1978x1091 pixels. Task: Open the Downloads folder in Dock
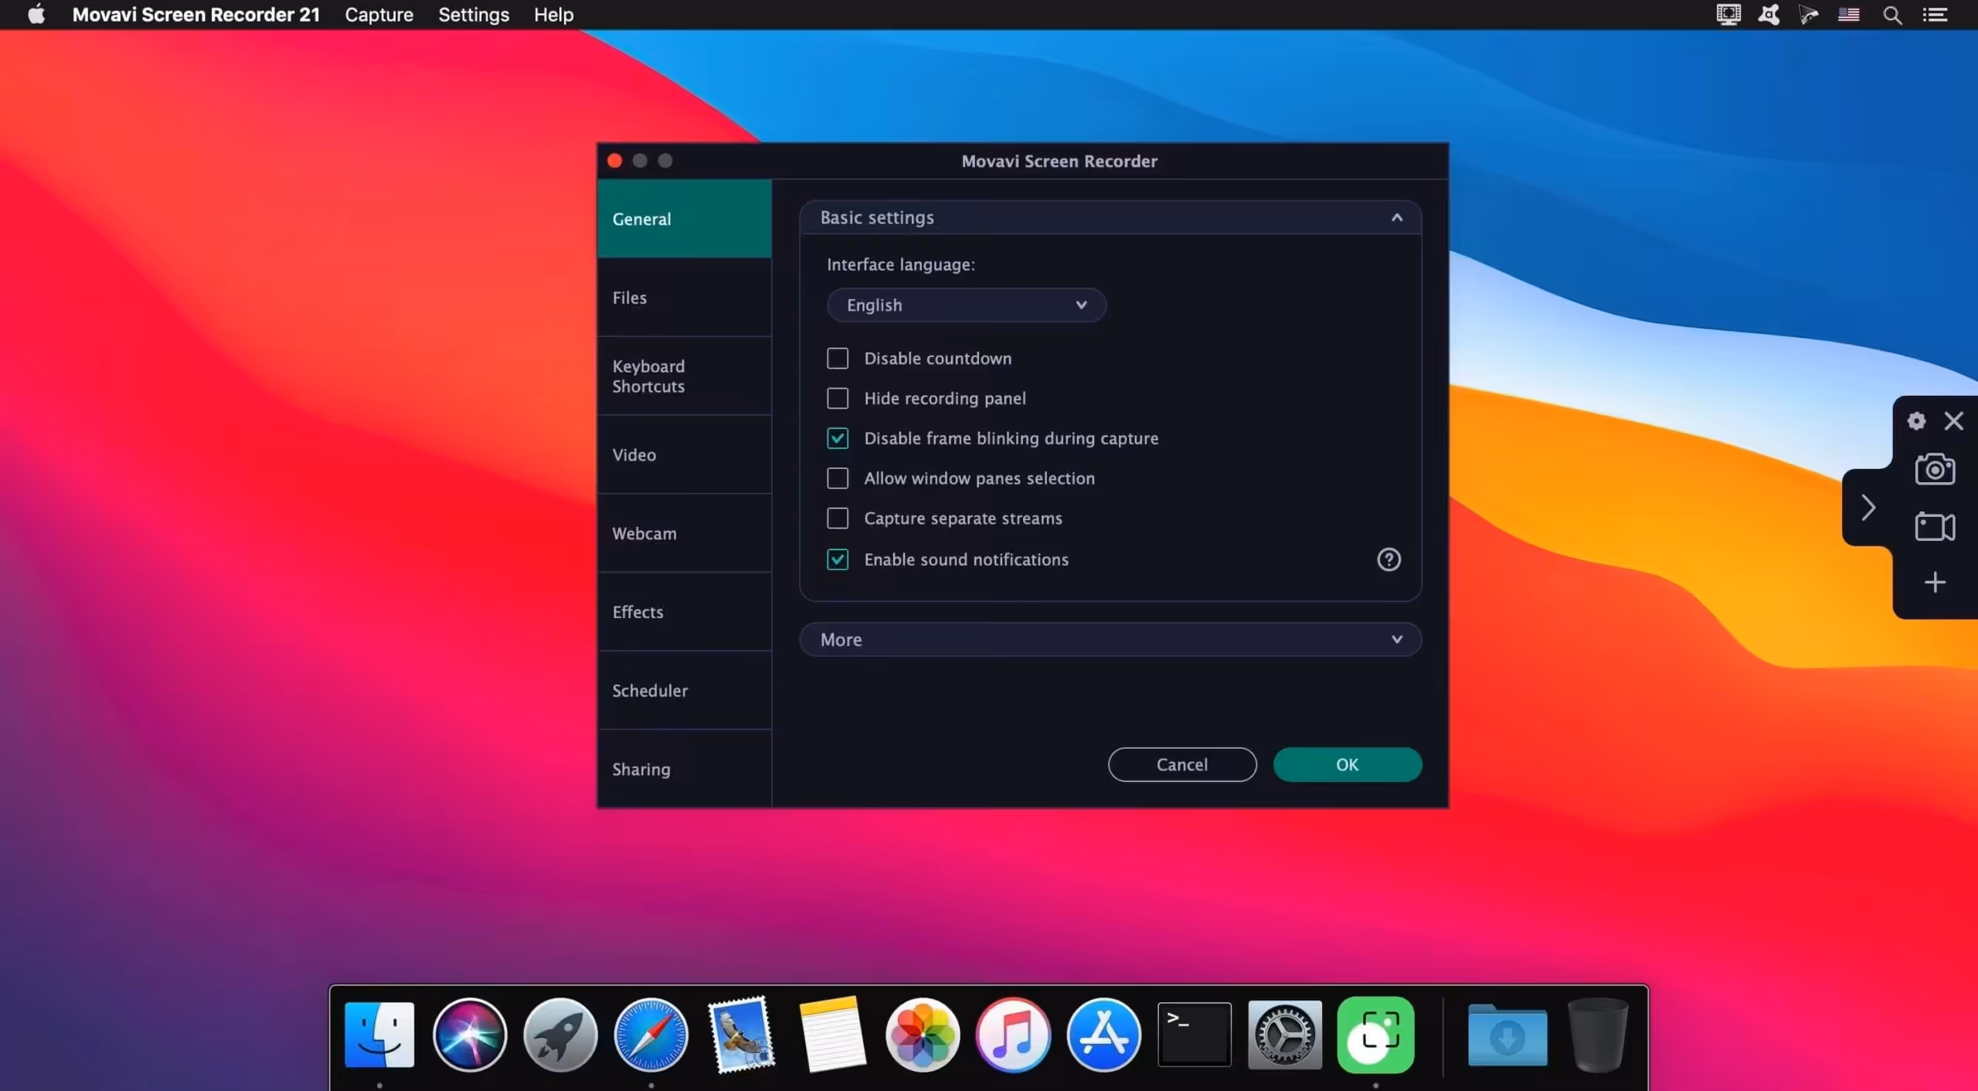[x=1507, y=1035]
